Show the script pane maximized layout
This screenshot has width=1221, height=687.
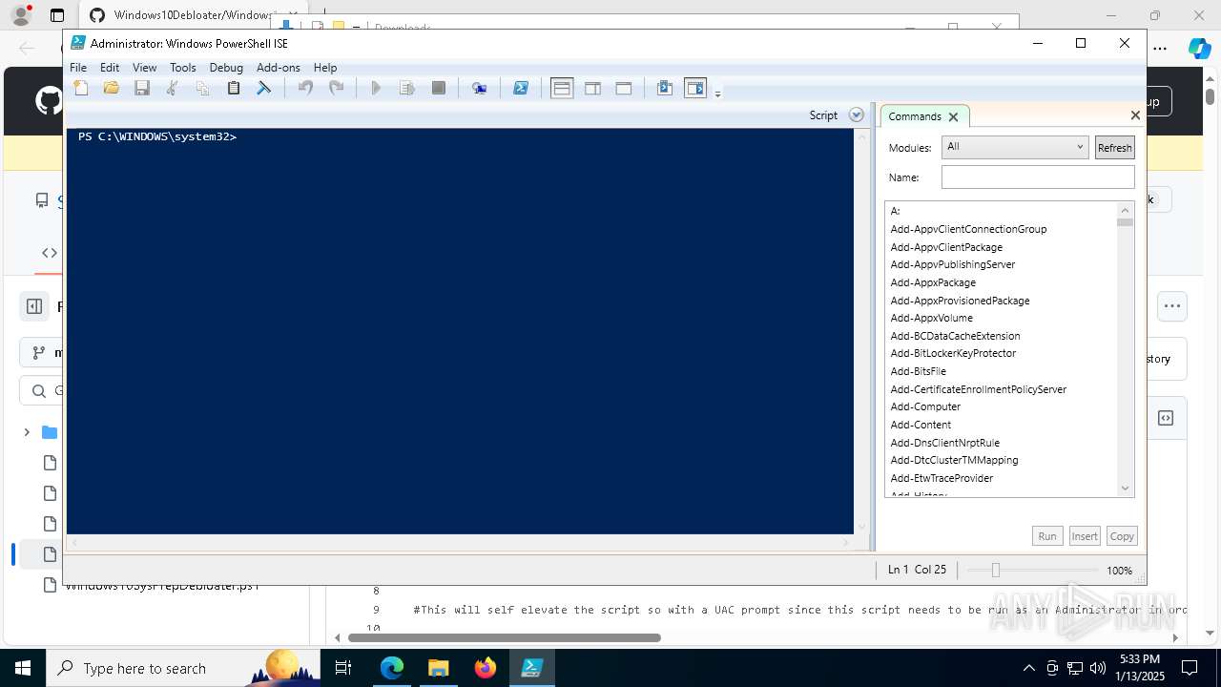click(624, 88)
